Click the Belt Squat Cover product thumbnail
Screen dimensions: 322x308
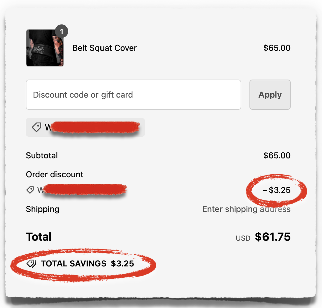point(45,48)
